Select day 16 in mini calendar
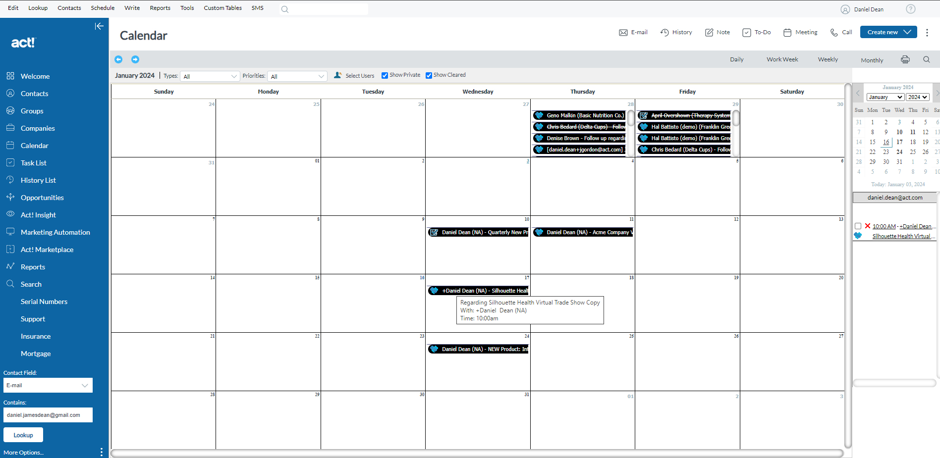The height and width of the screenshot is (458, 940). 886,142
